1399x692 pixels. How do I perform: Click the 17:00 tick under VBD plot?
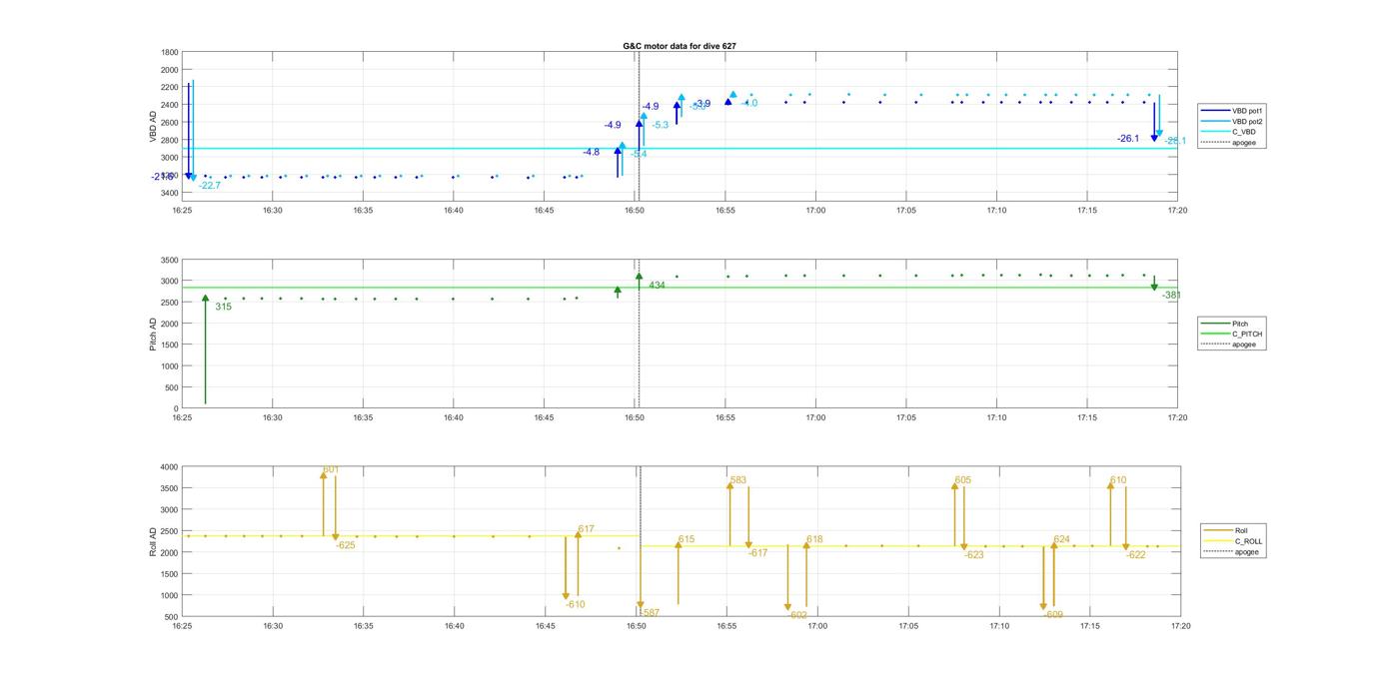click(815, 211)
